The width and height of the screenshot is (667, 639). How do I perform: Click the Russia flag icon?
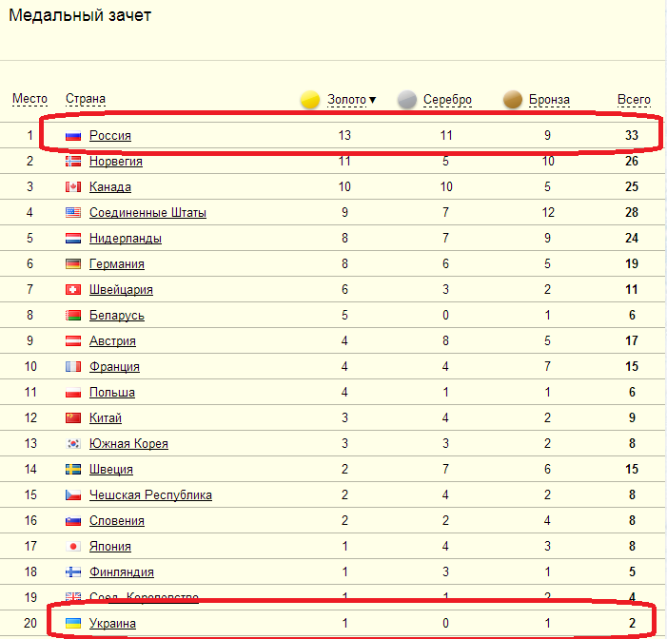[73, 136]
